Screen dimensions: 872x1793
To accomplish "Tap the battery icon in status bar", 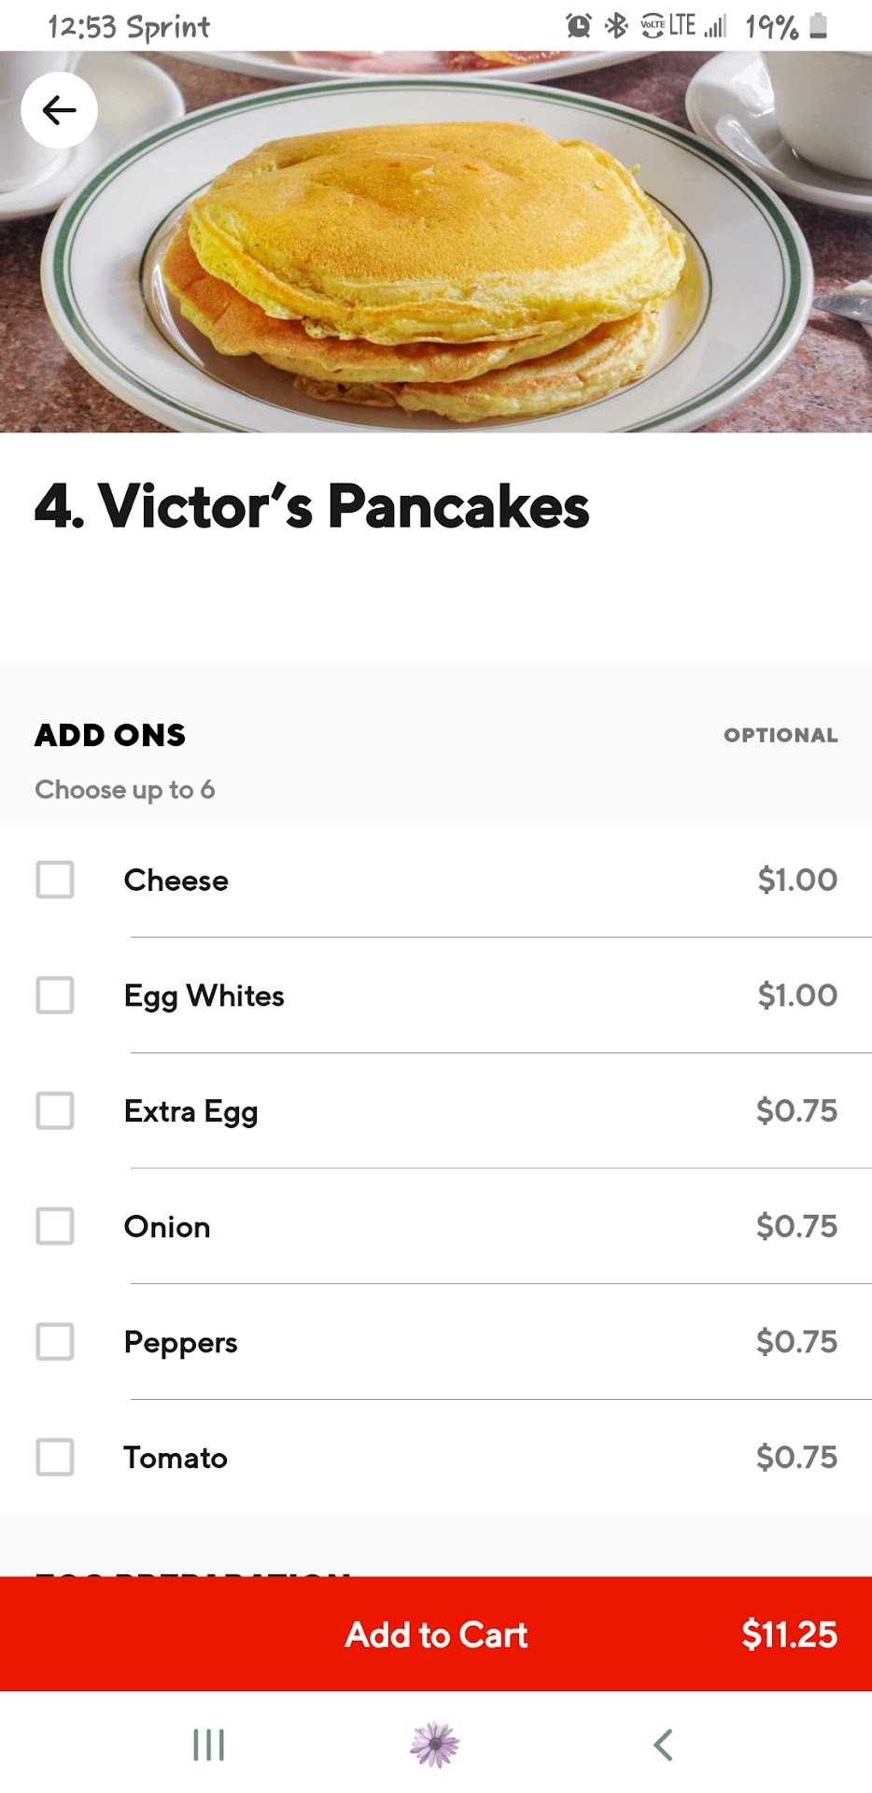I will coord(818,26).
